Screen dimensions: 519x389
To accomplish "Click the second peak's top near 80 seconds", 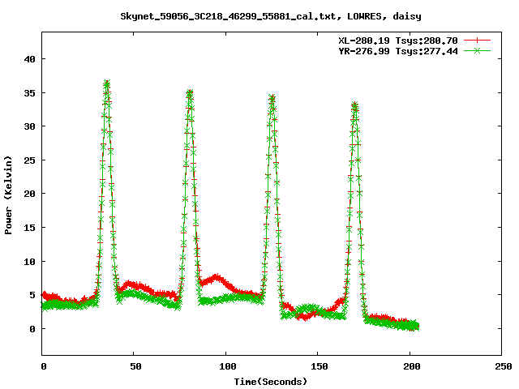I will click(189, 93).
